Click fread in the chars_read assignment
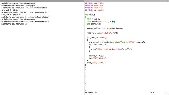This screenshot has width=169, height=95. [x=104, y=42]
